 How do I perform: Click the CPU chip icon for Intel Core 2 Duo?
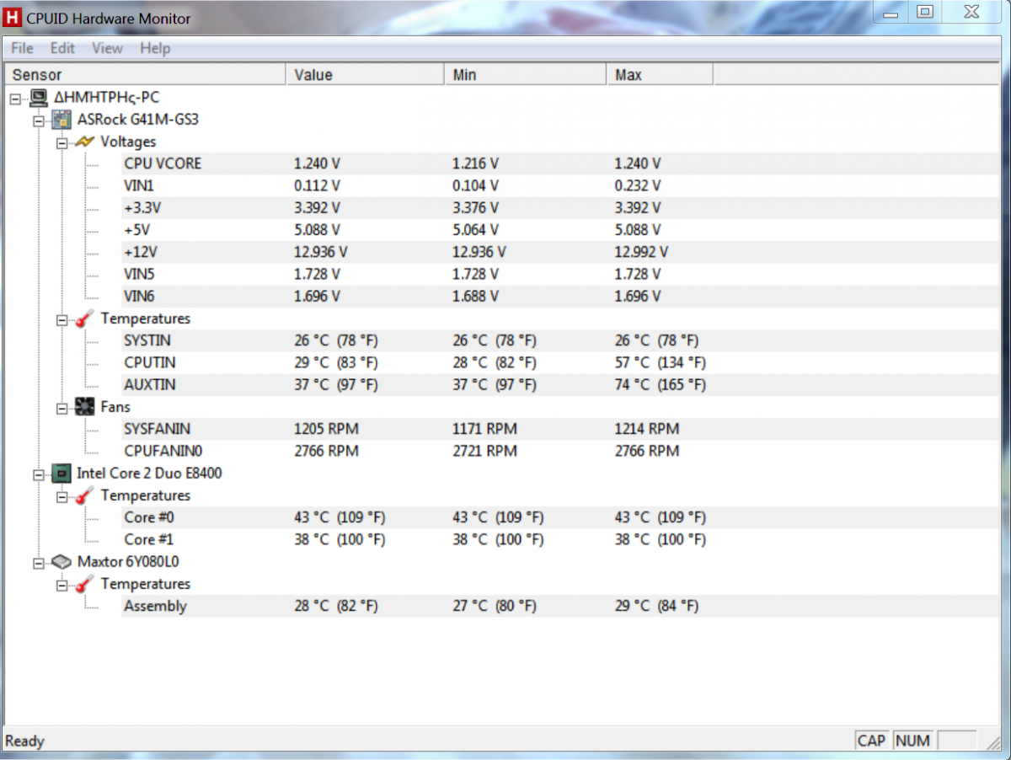tap(62, 474)
